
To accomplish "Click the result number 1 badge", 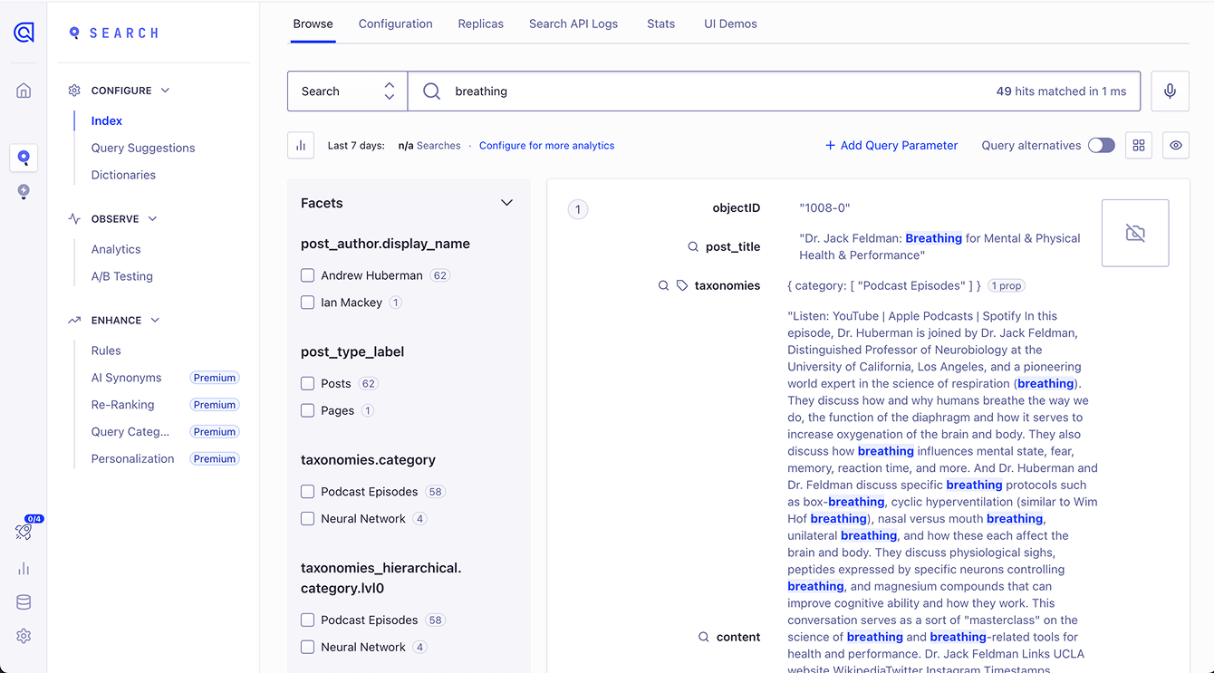I will click(578, 209).
